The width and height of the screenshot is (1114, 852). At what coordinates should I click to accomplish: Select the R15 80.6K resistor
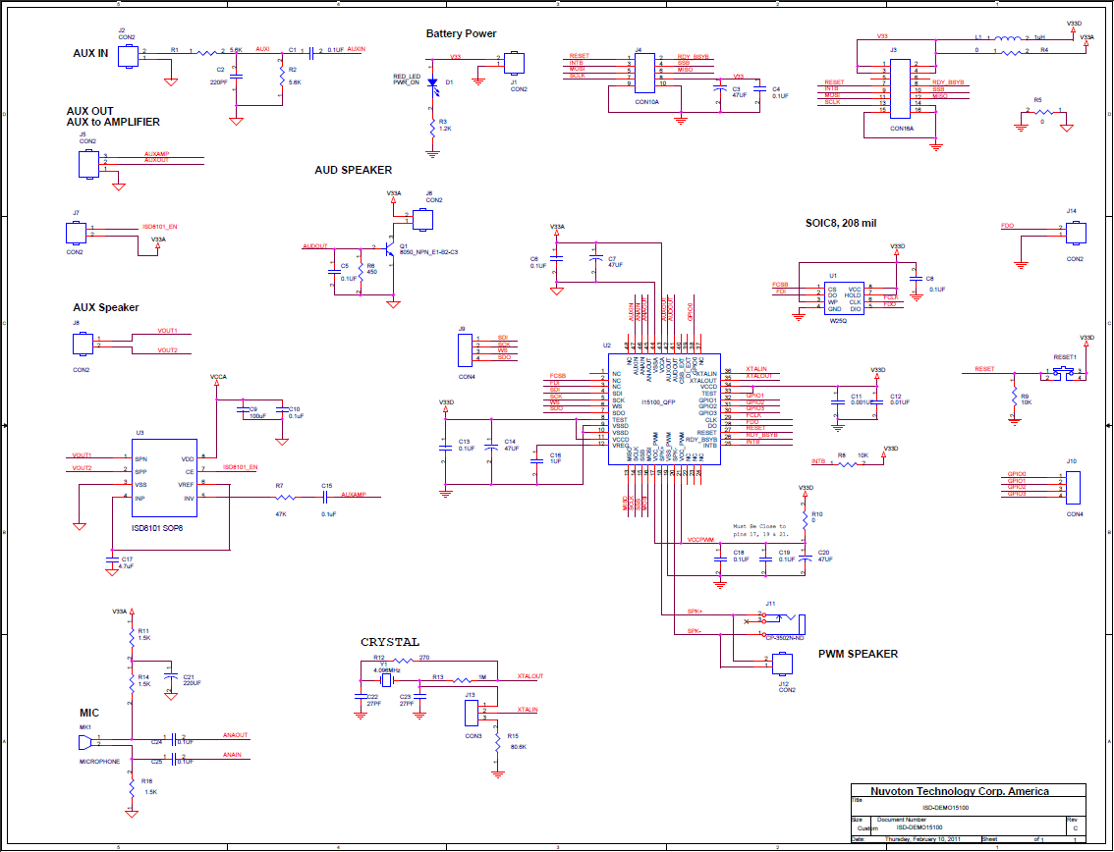pyautogui.click(x=499, y=741)
